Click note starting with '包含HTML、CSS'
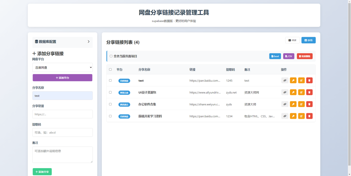The width and height of the screenshot is (351, 176). (x=260, y=116)
